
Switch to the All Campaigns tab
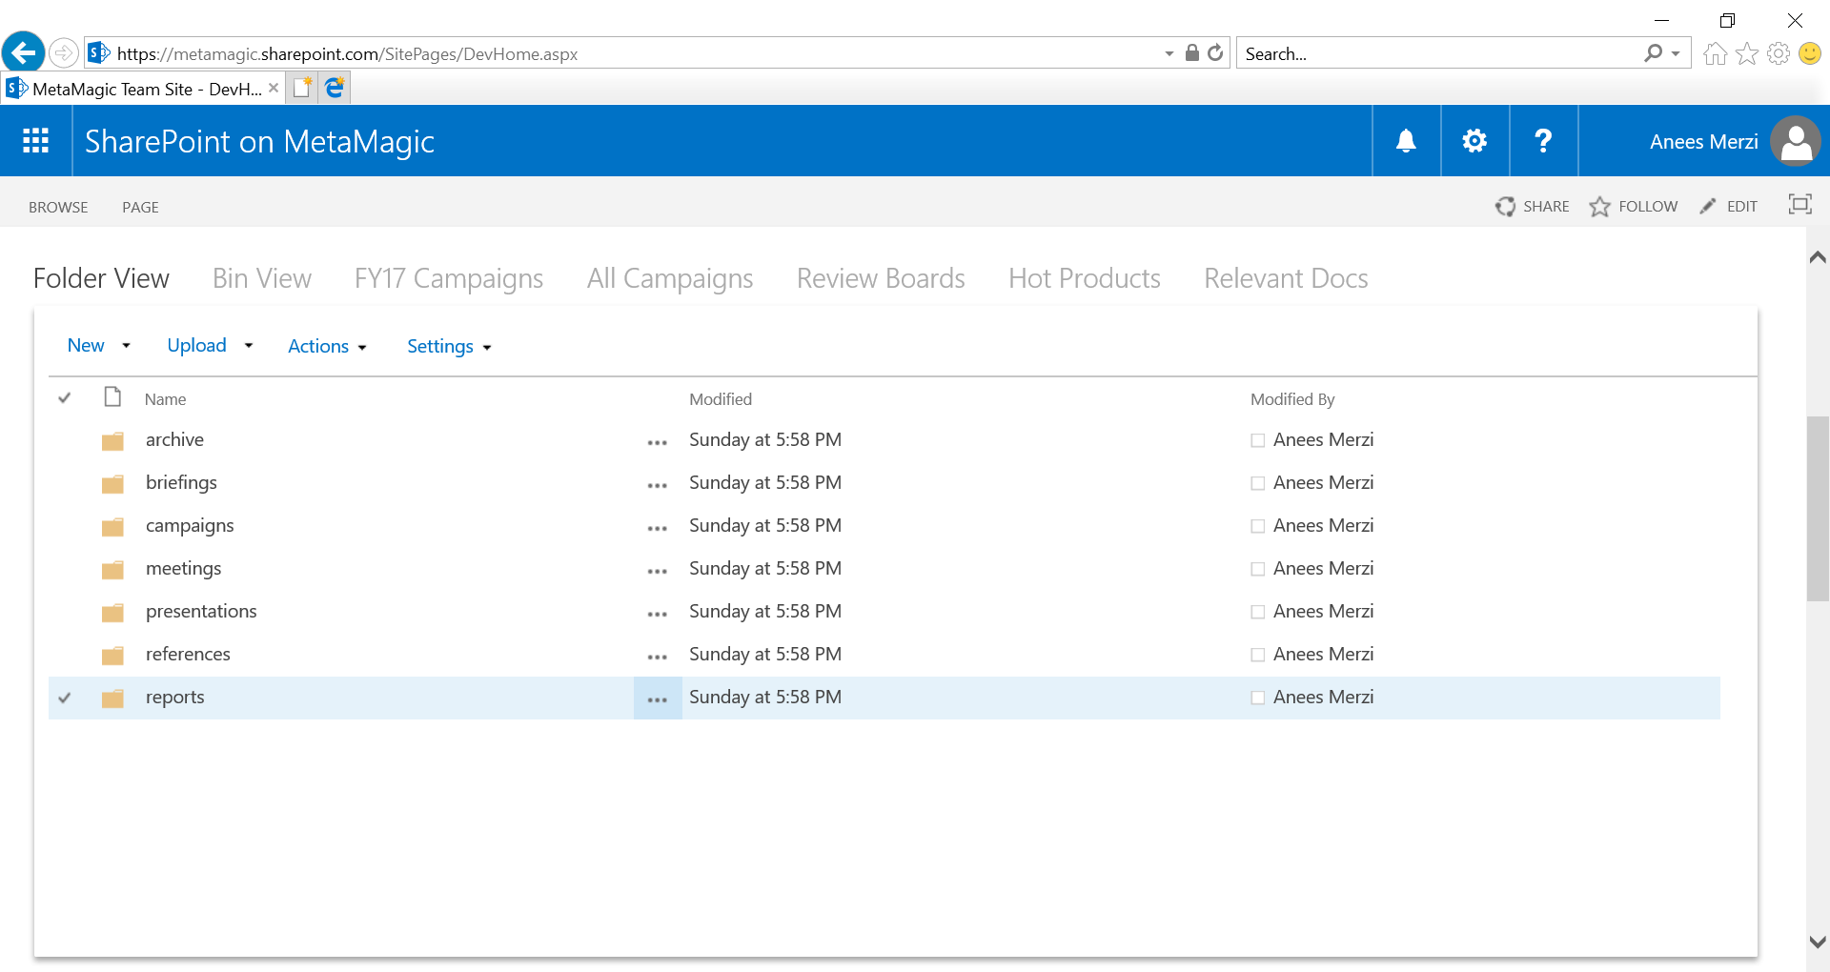tap(670, 278)
